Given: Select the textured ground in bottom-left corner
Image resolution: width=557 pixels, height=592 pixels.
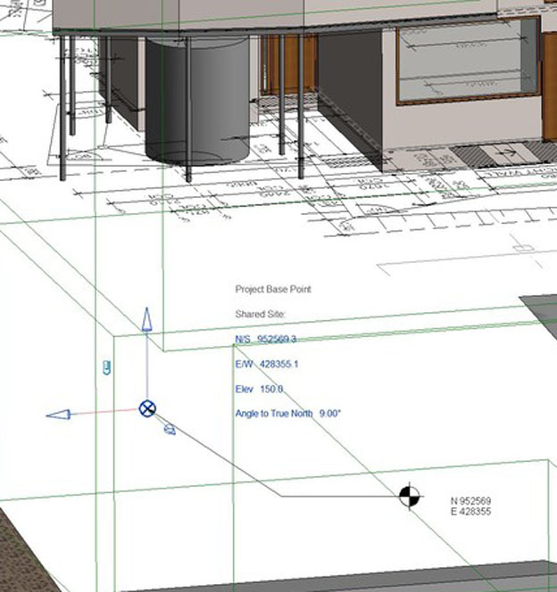Looking at the screenshot, I should point(27,553).
